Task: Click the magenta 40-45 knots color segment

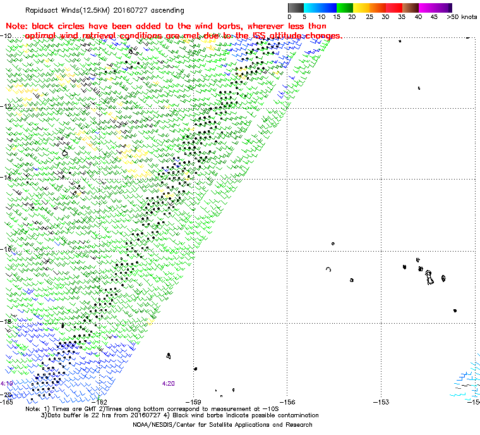Action: 427,8
